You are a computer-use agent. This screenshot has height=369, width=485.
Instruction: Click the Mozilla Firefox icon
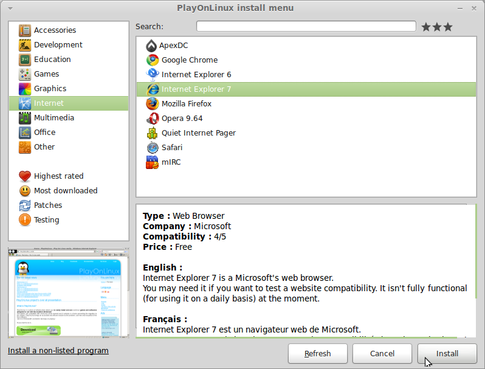153,103
